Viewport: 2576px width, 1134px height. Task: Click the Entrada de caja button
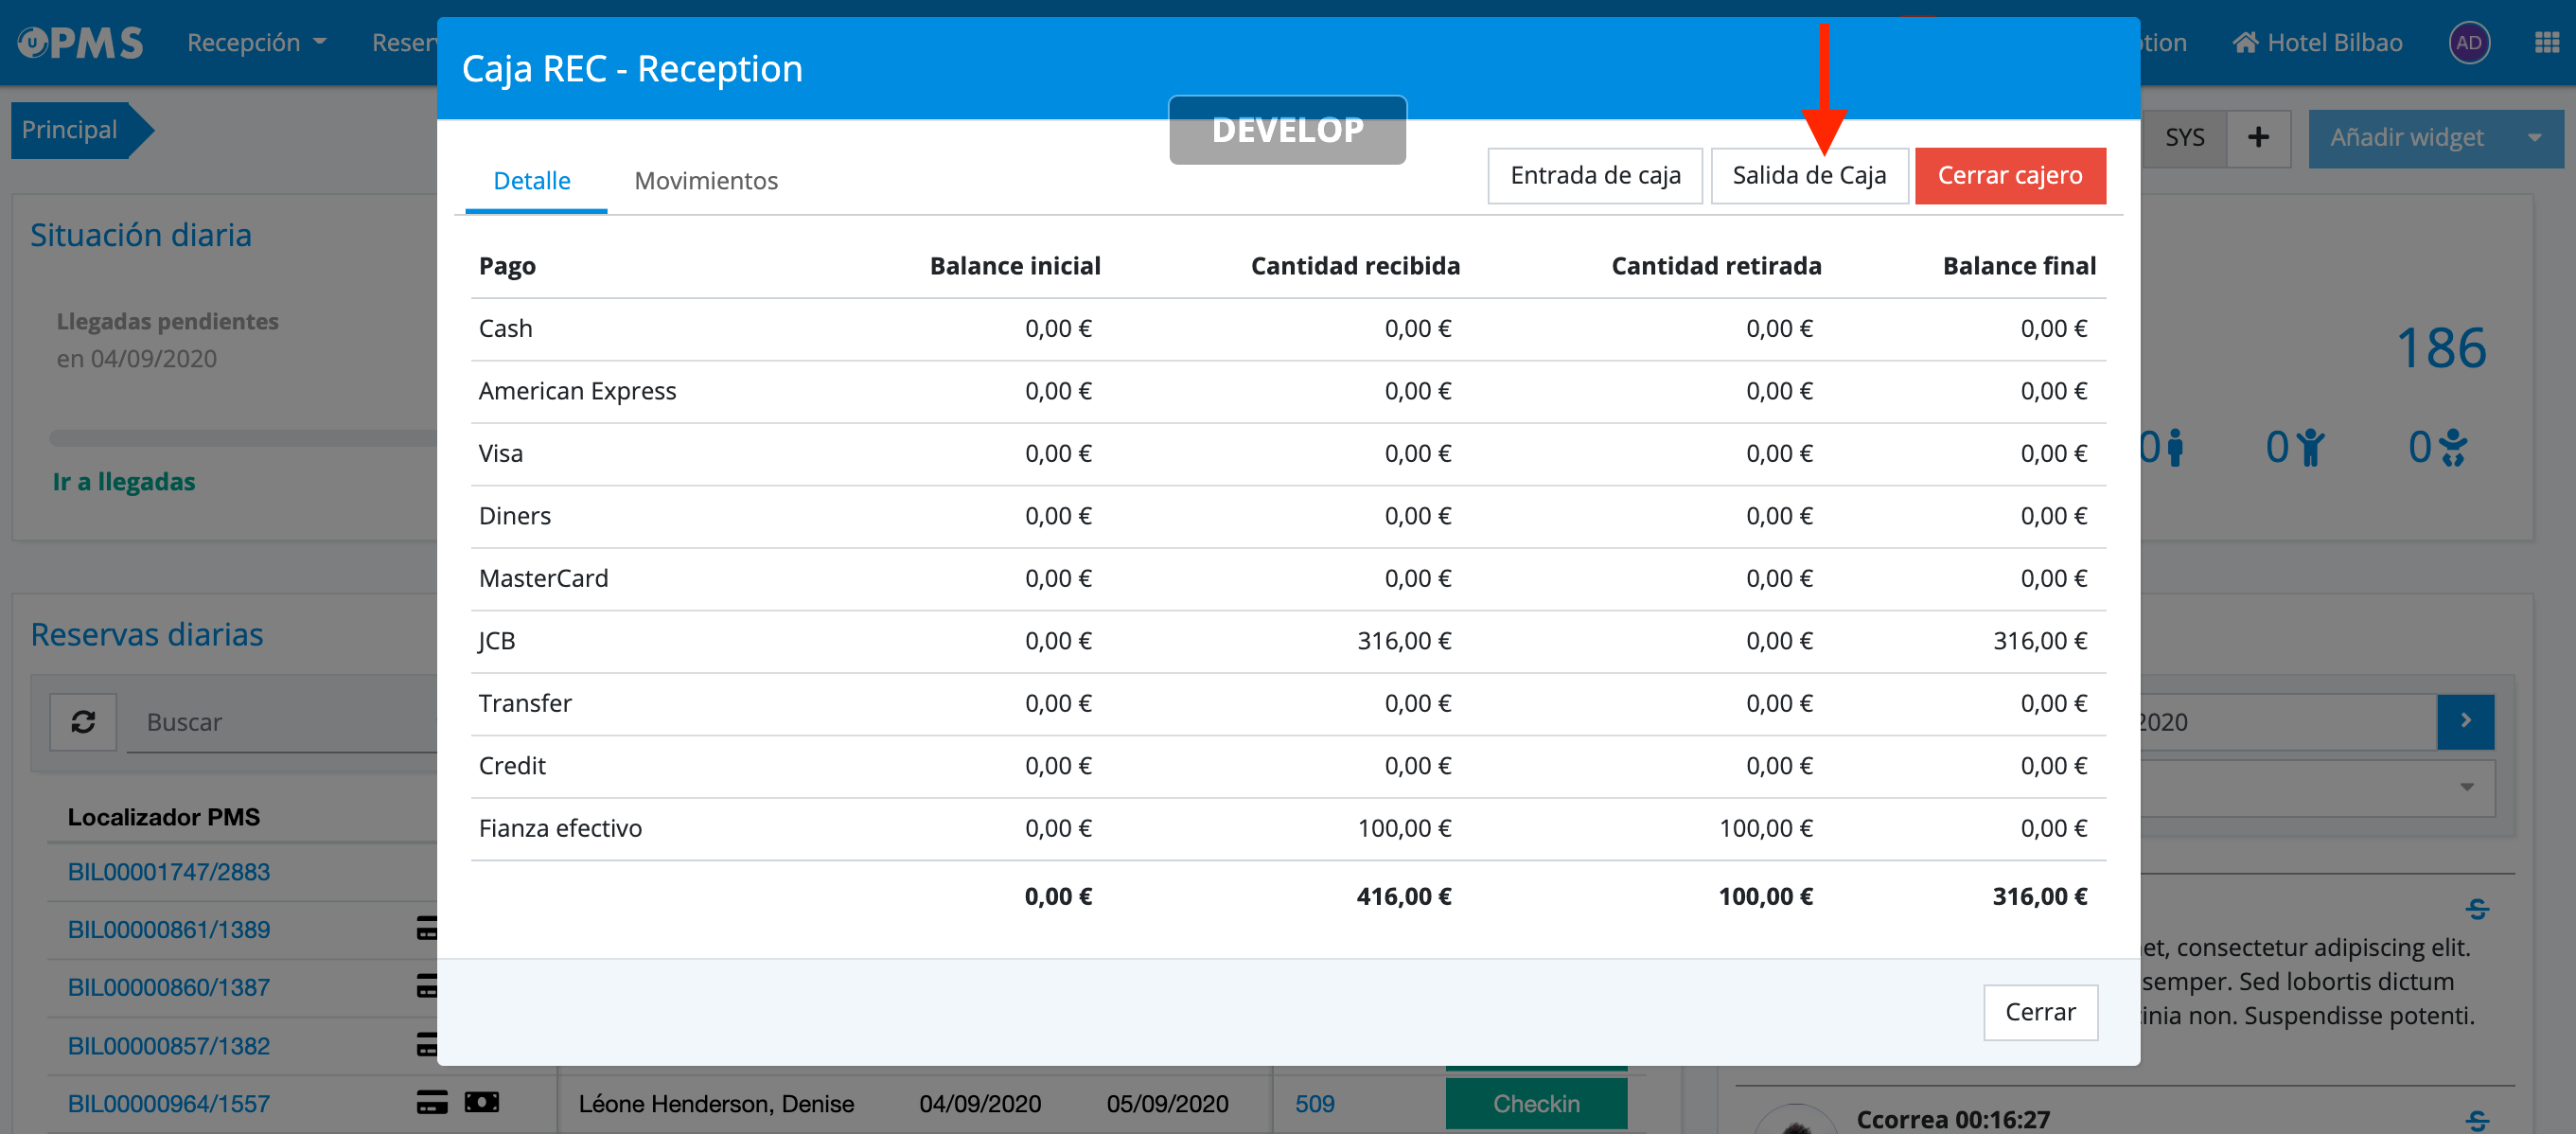tap(1594, 176)
